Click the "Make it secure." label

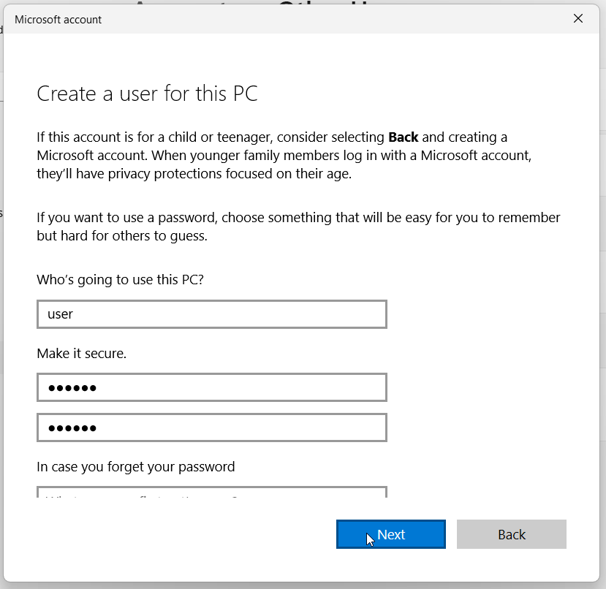(x=82, y=354)
